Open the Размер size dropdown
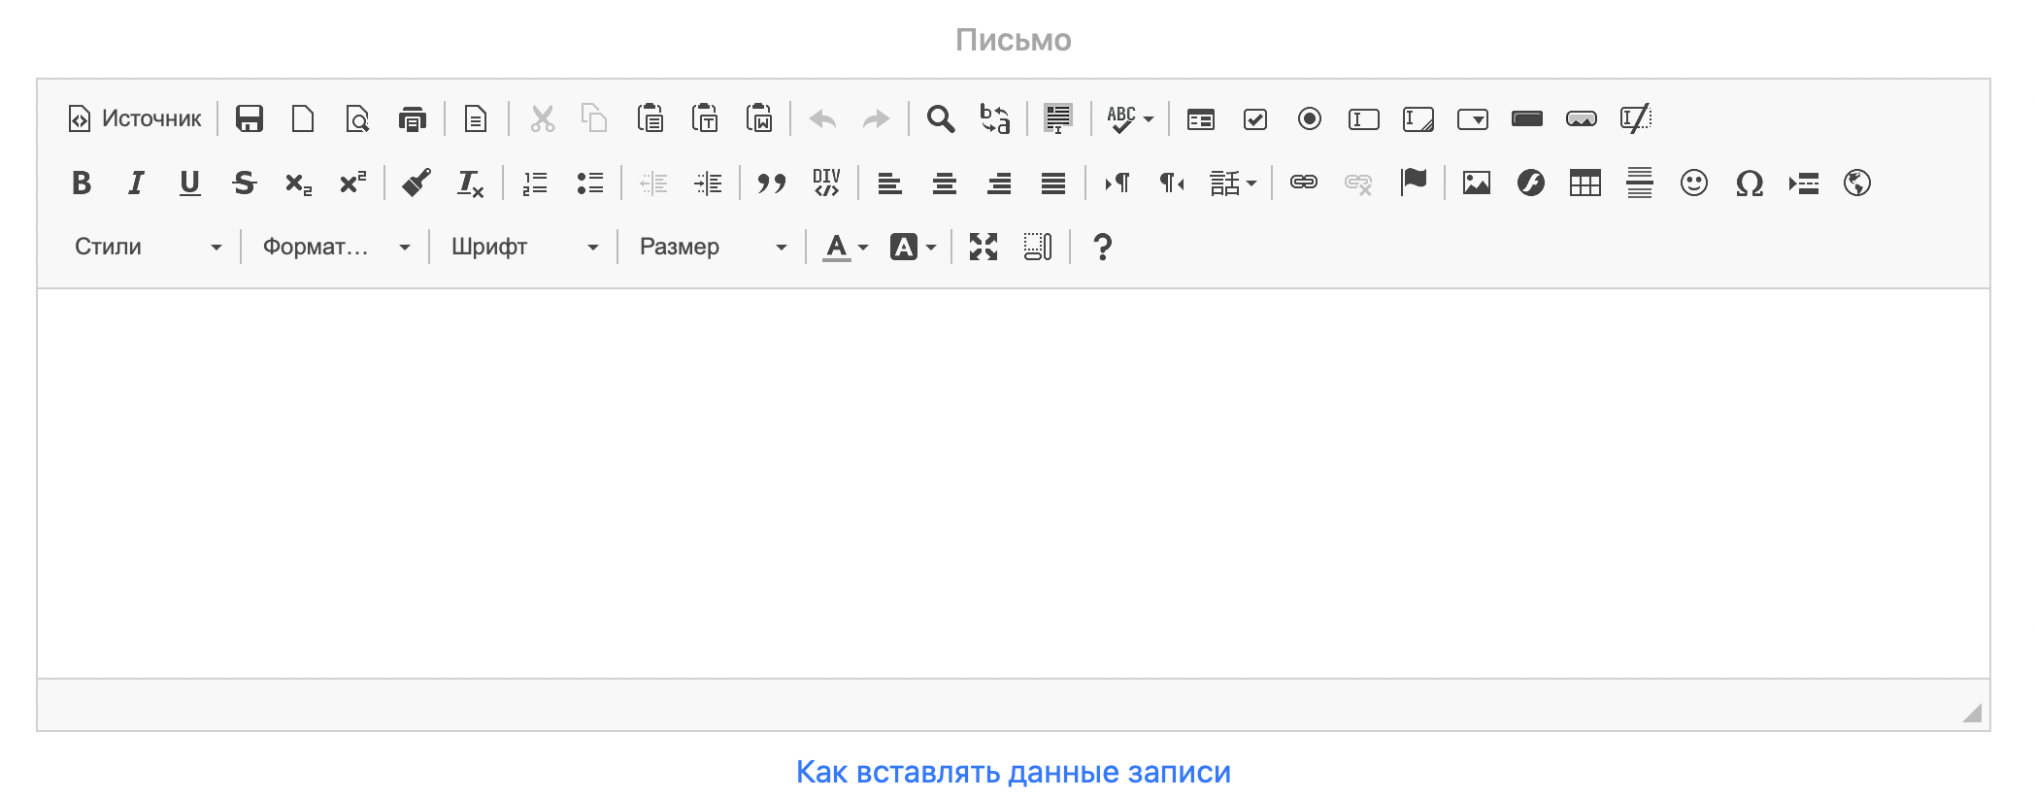Viewport: 2035px width, 800px height. tap(713, 247)
